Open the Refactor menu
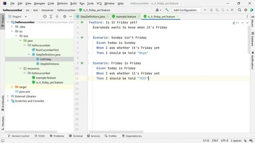This screenshot has height=143, width=255. [x=62, y=4]
